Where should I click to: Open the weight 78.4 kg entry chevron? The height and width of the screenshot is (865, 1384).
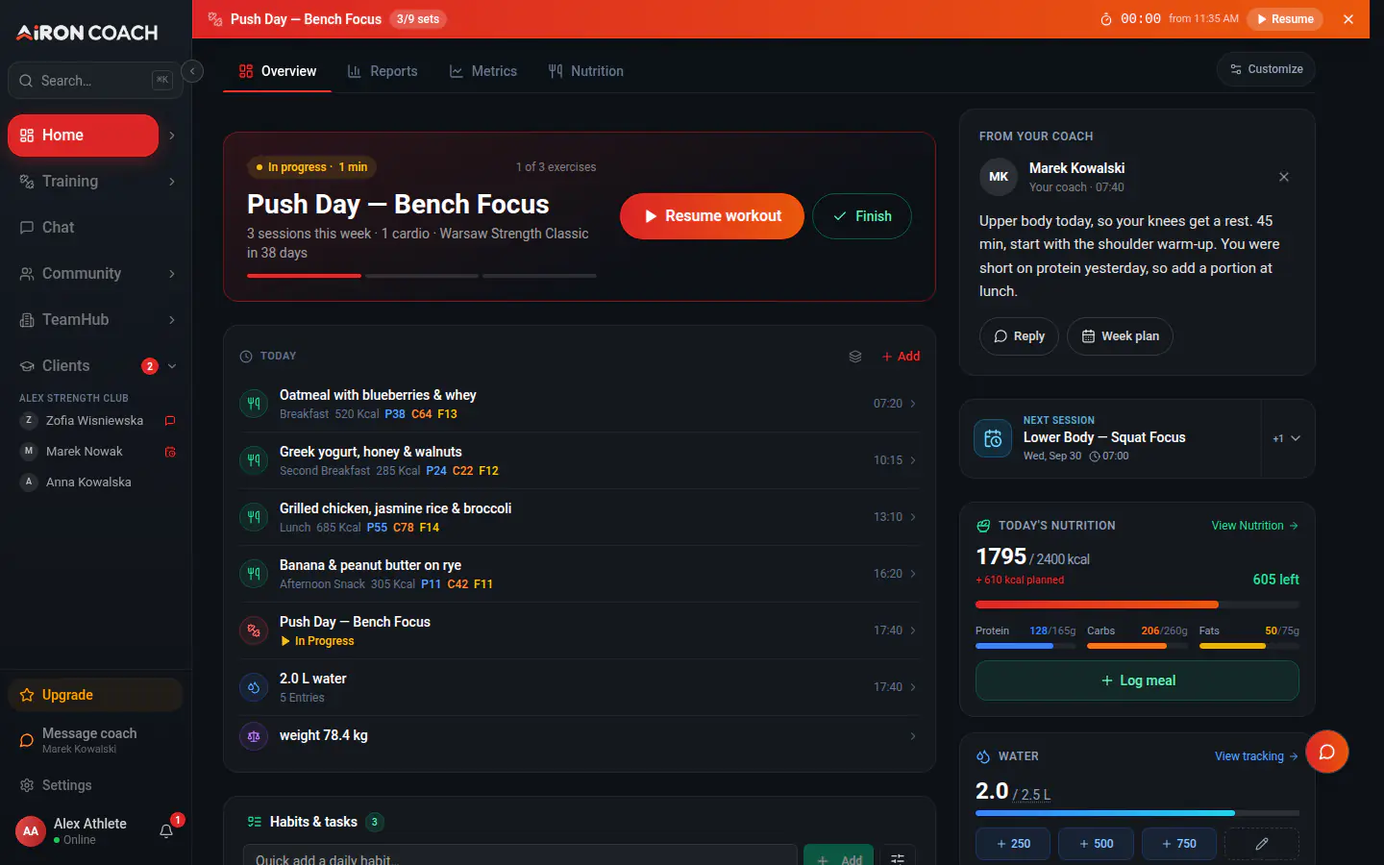[913, 736]
